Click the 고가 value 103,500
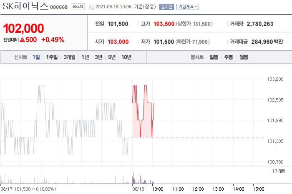Image resolution: width=292 pixels, height=194 pixels. tap(164, 24)
